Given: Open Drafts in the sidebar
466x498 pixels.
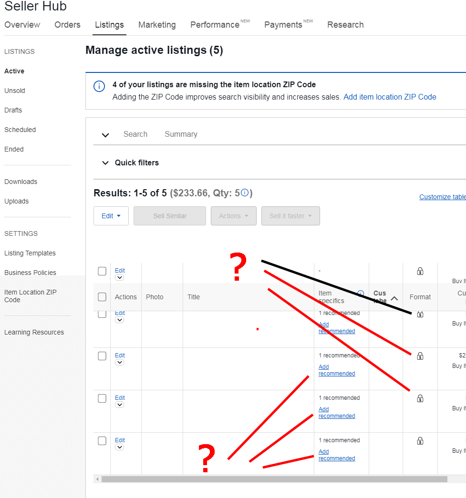Looking at the screenshot, I should [13, 110].
